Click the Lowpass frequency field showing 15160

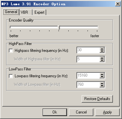[88, 76]
